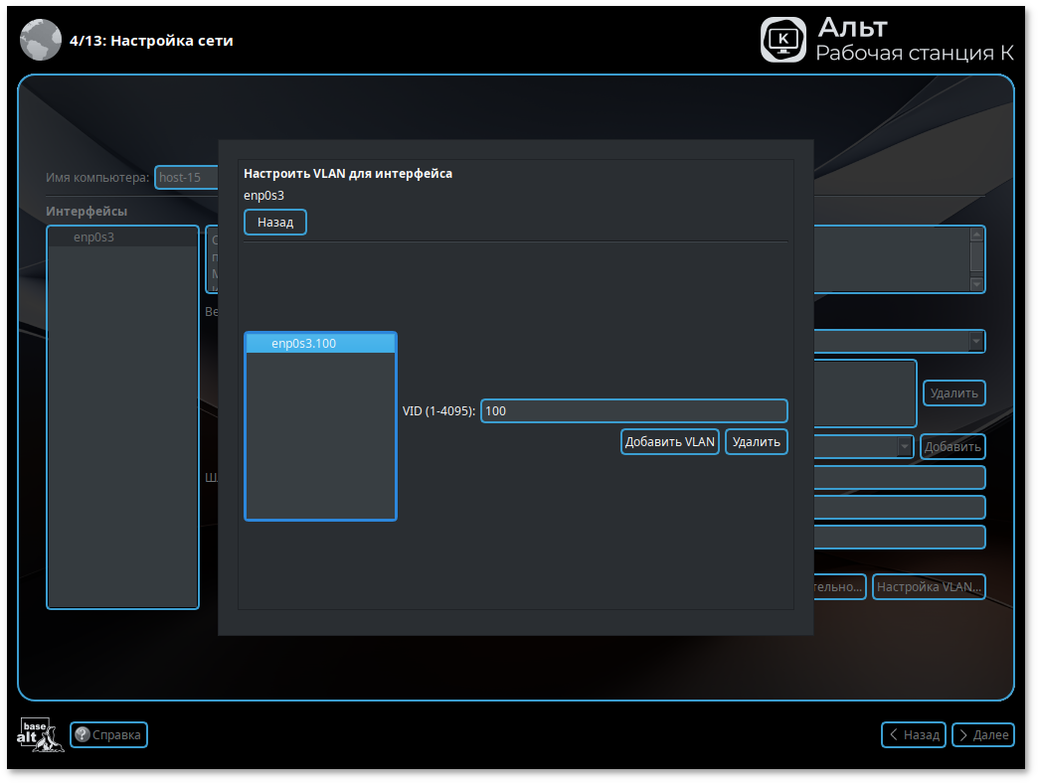Click the background Добавить button
This screenshot has height=783, width=1038.
[952, 447]
